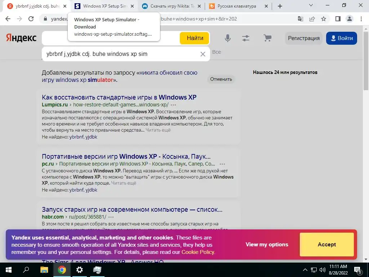Viewport: 369px width, 277px height.
Task: Accept Yandex cookies
Action: 326,245
